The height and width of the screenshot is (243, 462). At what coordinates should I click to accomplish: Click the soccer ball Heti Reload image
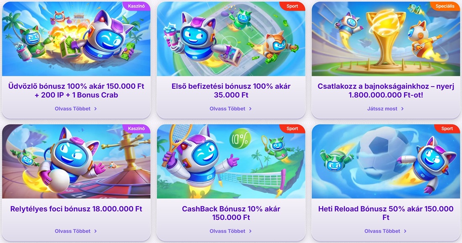pyautogui.click(x=386, y=161)
